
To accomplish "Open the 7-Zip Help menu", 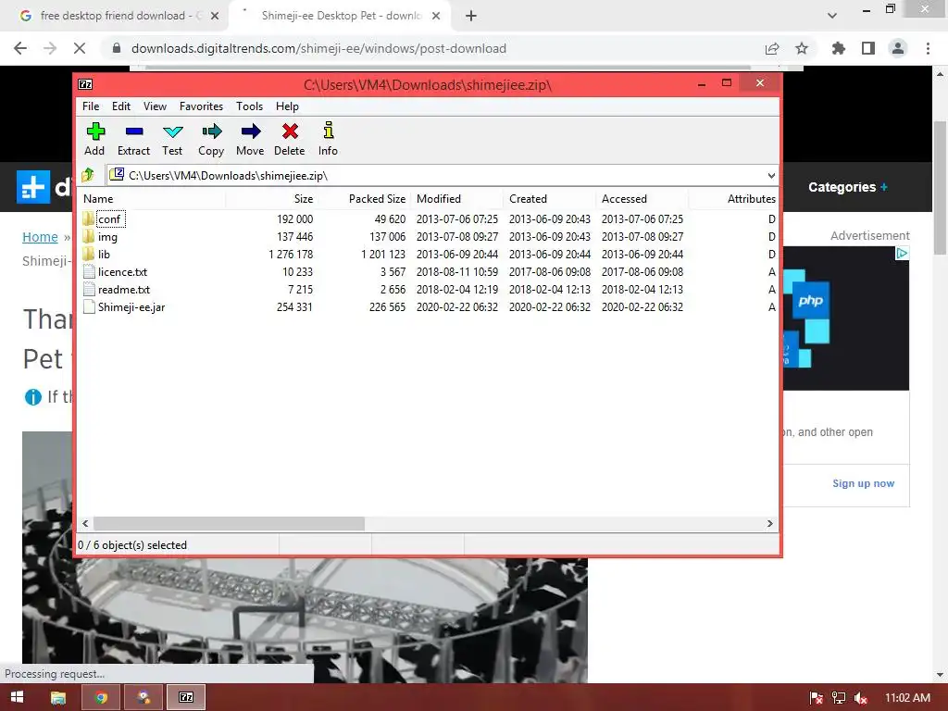I will point(287,106).
